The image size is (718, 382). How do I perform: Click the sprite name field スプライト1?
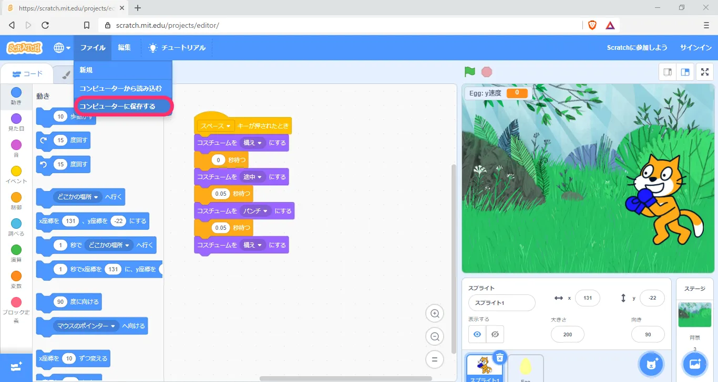(502, 303)
